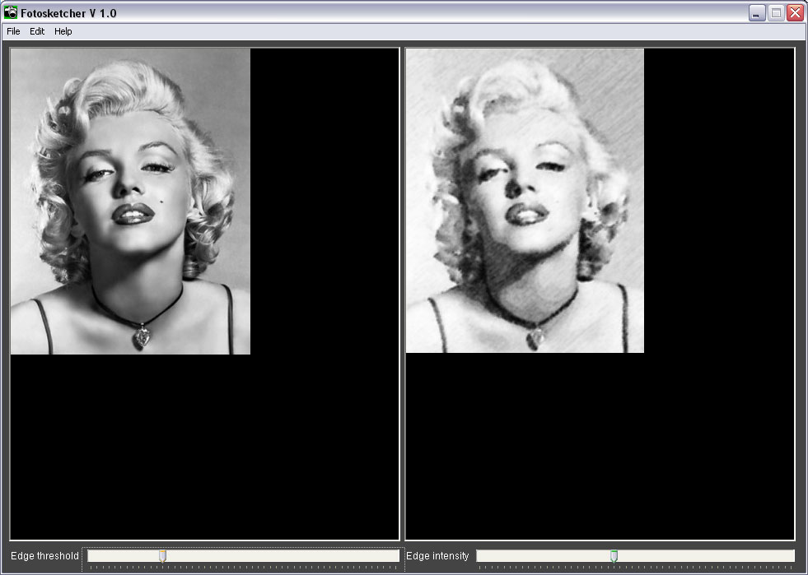
Task: Click the Edge threshold slider handle
Action: (162, 556)
